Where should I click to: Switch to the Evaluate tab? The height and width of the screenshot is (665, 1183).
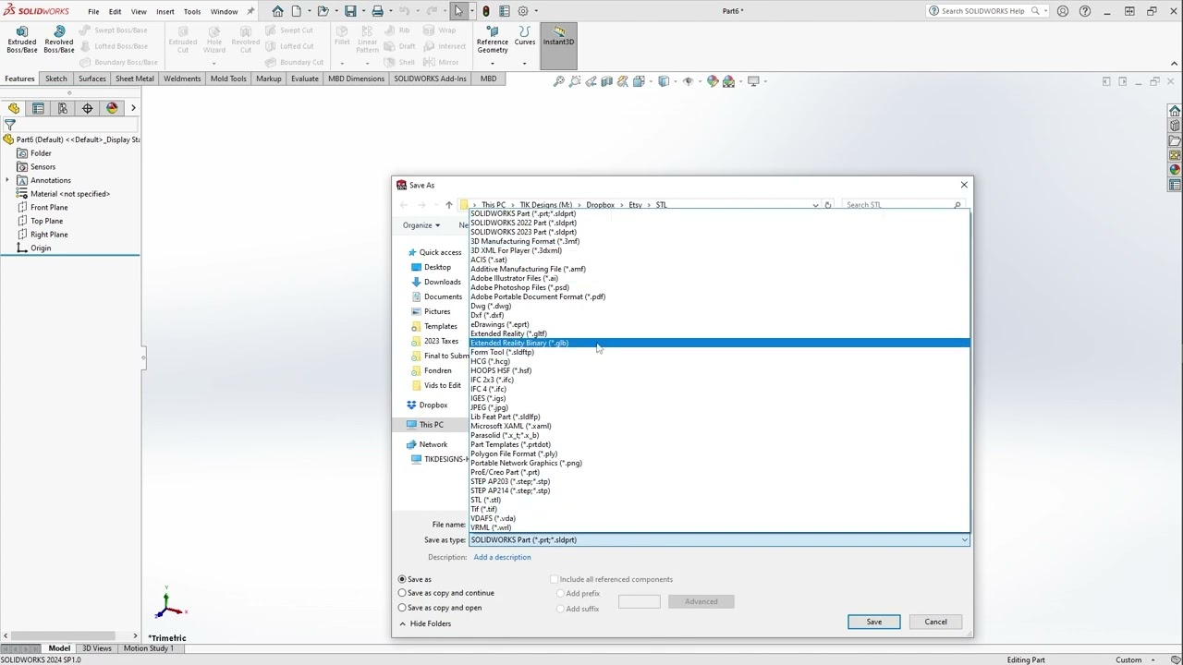305,79
